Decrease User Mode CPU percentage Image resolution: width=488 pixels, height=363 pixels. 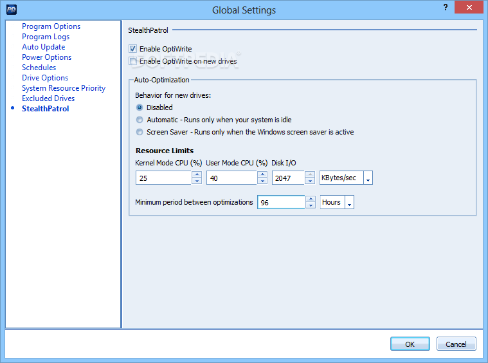262,181
